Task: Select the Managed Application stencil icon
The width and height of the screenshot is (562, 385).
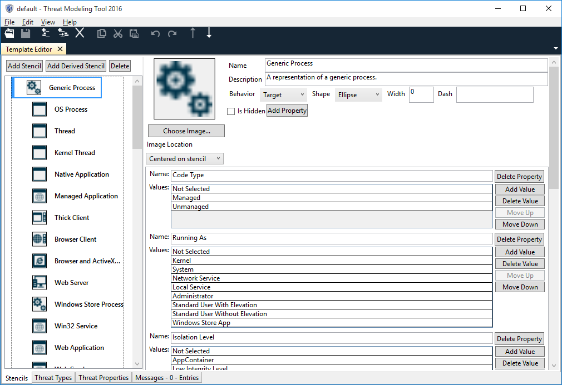Action: pyautogui.click(x=40, y=196)
